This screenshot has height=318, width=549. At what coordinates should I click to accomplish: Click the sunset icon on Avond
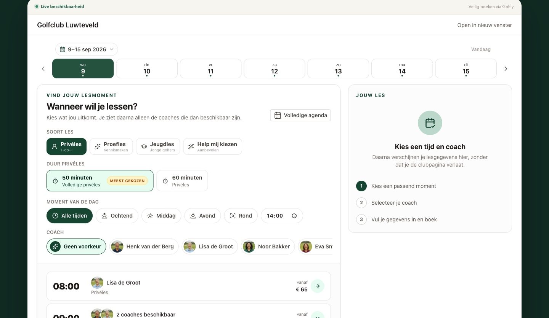193,216
